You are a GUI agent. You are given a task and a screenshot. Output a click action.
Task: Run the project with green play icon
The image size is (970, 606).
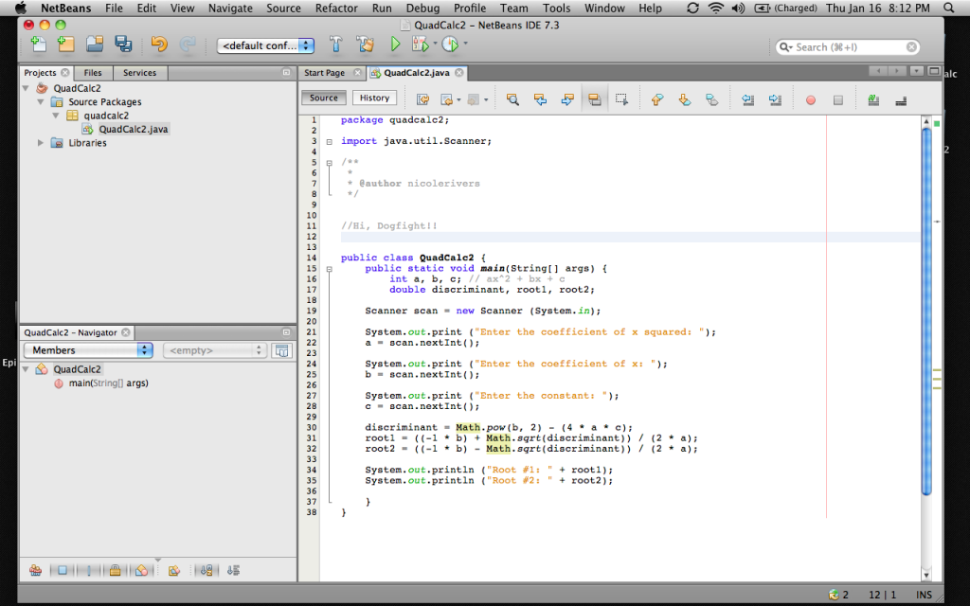[x=395, y=45]
